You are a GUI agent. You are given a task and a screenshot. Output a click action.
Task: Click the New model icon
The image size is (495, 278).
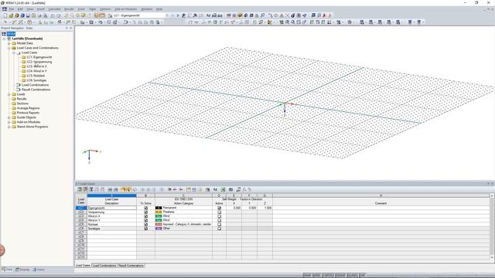pos(5,15)
